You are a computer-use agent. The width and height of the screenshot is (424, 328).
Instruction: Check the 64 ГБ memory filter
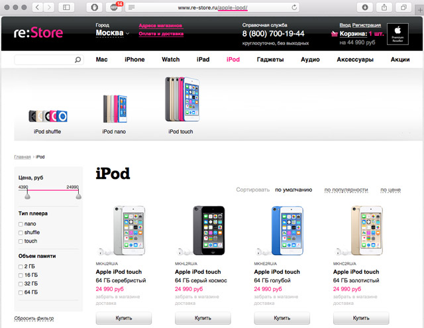point(21,293)
